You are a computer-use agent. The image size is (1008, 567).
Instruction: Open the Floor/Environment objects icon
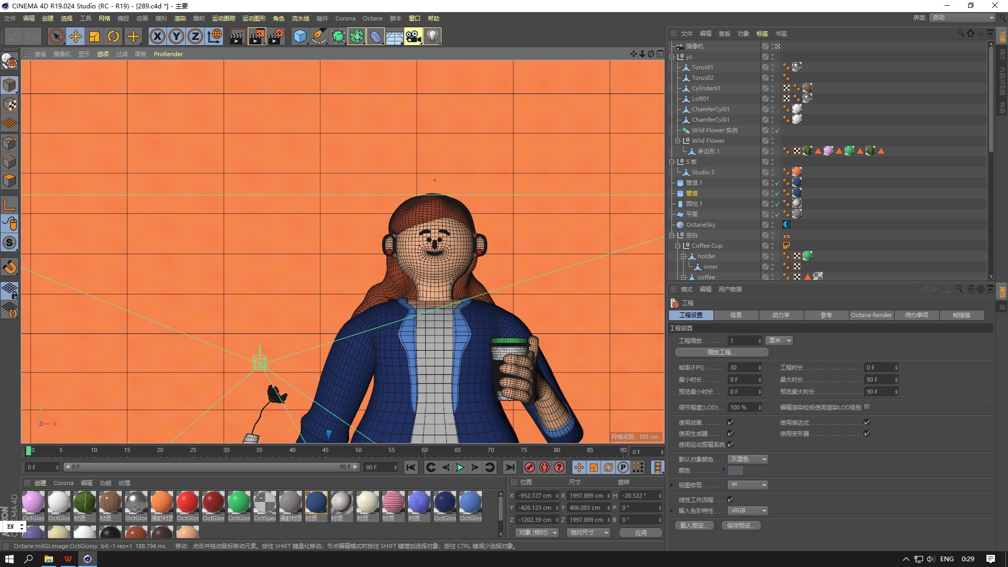(x=394, y=37)
